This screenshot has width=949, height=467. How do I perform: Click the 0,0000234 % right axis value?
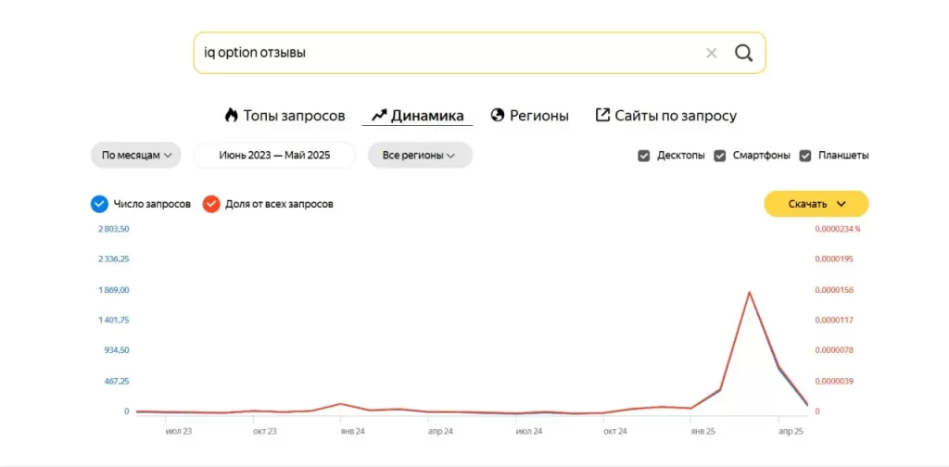(838, 229)
